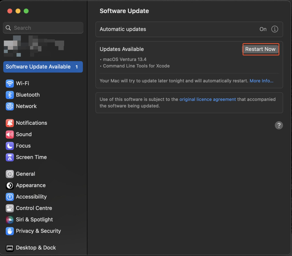
Task: Click the Automatic updates On value
Action: (x=263, y=29)
